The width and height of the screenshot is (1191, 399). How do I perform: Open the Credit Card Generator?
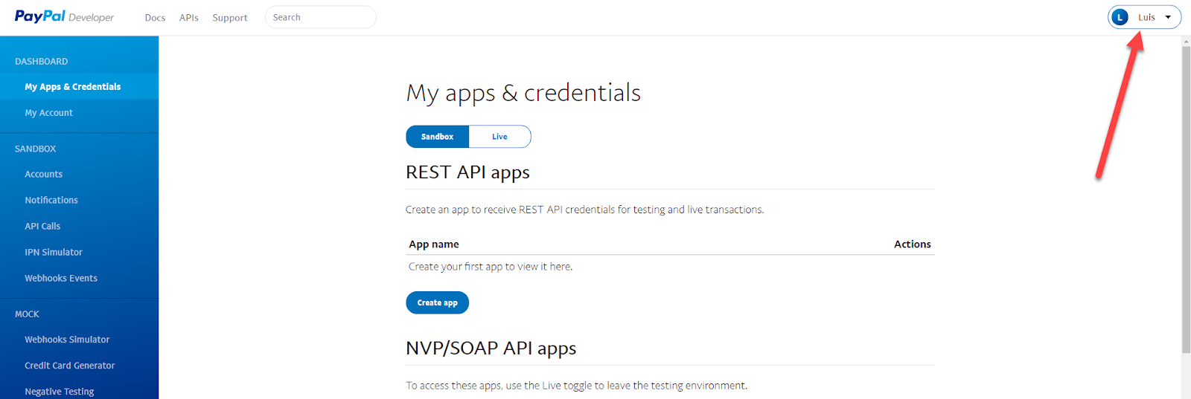coord(70,366)
